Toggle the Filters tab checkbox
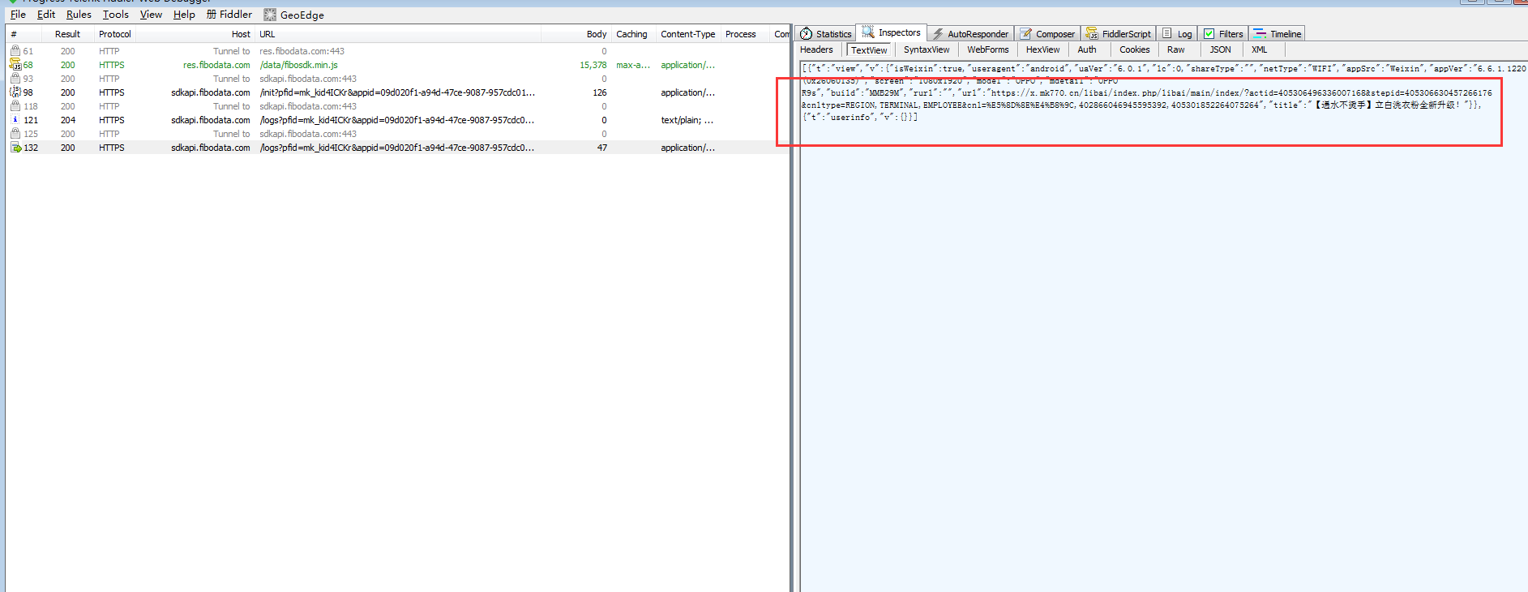 (x=1209, y=34)
